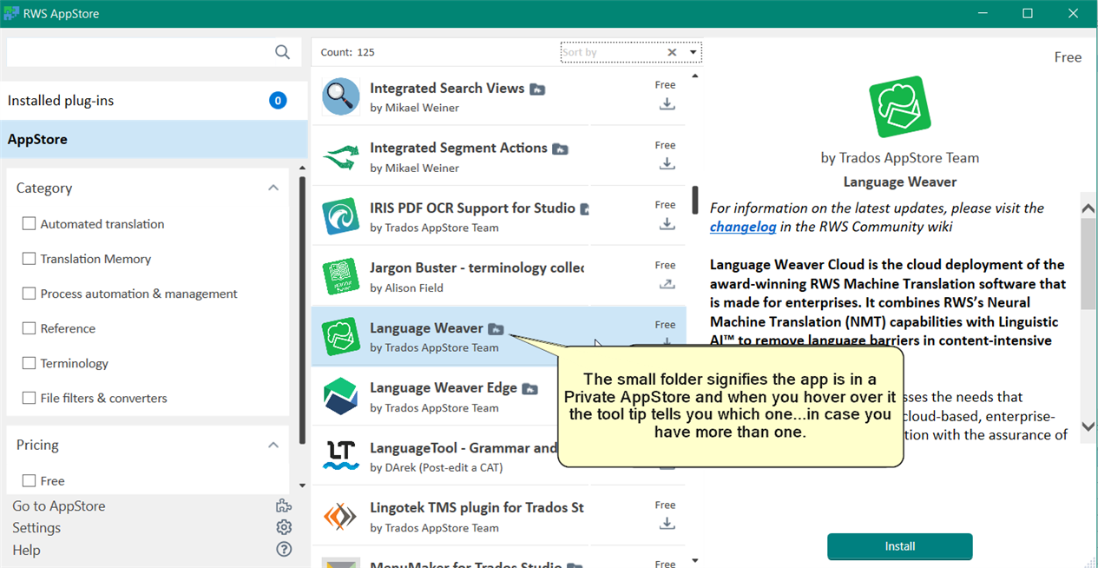
Task: Open Integrated Search Views app icon
Action: (341, 96)
